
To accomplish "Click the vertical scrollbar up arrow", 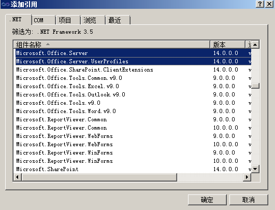I will (x=255, y=45).
